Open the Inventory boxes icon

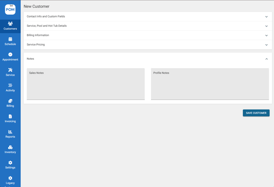10,147
